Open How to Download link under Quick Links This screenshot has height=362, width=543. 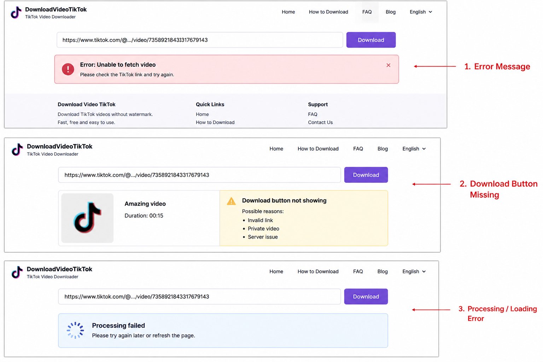click(215, 123)
